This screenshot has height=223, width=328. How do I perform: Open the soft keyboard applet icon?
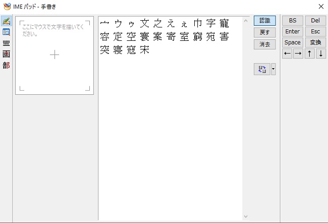click(x=6, y=43)
